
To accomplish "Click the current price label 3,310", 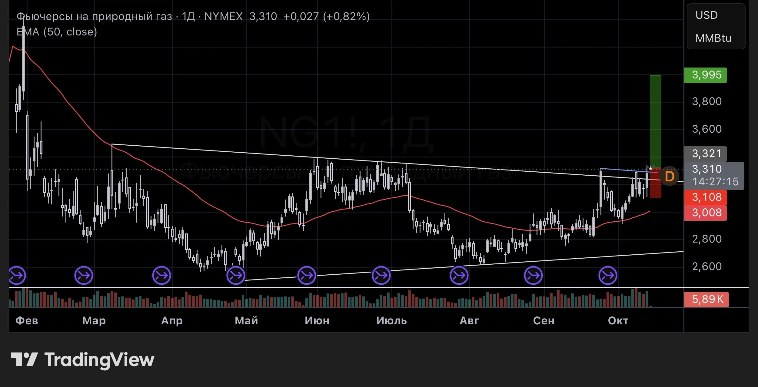I will (714, 176).
